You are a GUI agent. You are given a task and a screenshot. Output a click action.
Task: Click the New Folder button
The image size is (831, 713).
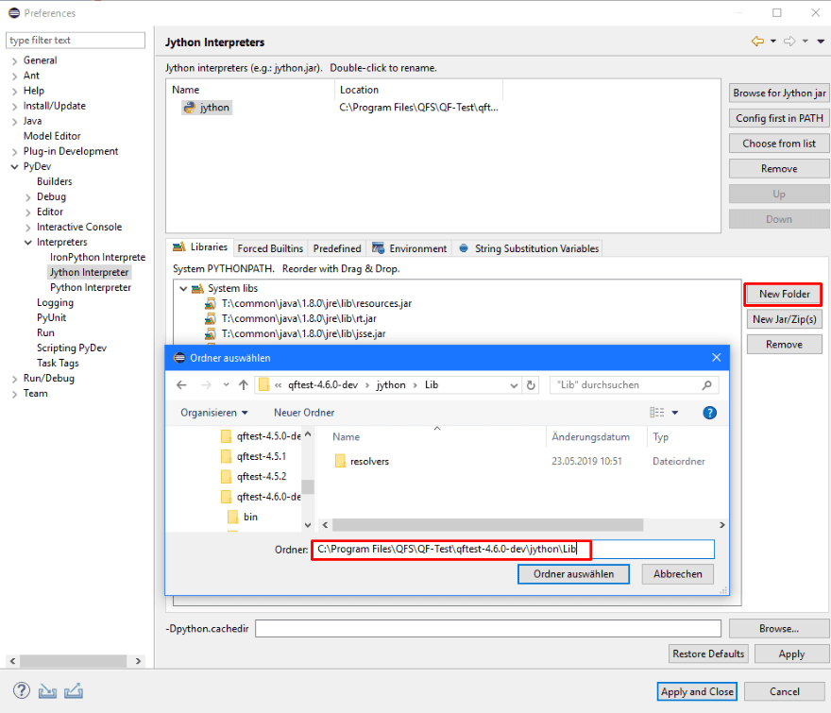(x=783, y=295)
